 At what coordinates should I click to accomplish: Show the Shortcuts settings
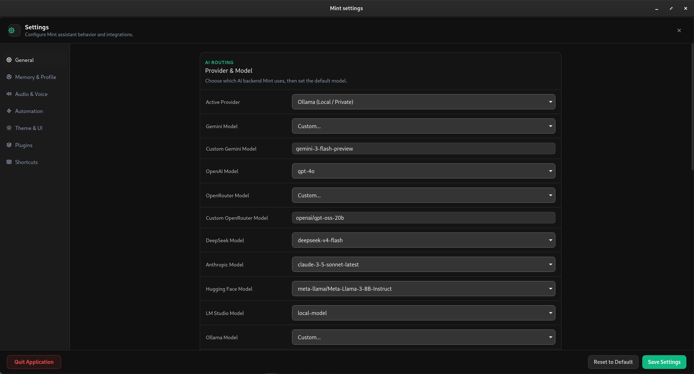[x=35, y=162]
